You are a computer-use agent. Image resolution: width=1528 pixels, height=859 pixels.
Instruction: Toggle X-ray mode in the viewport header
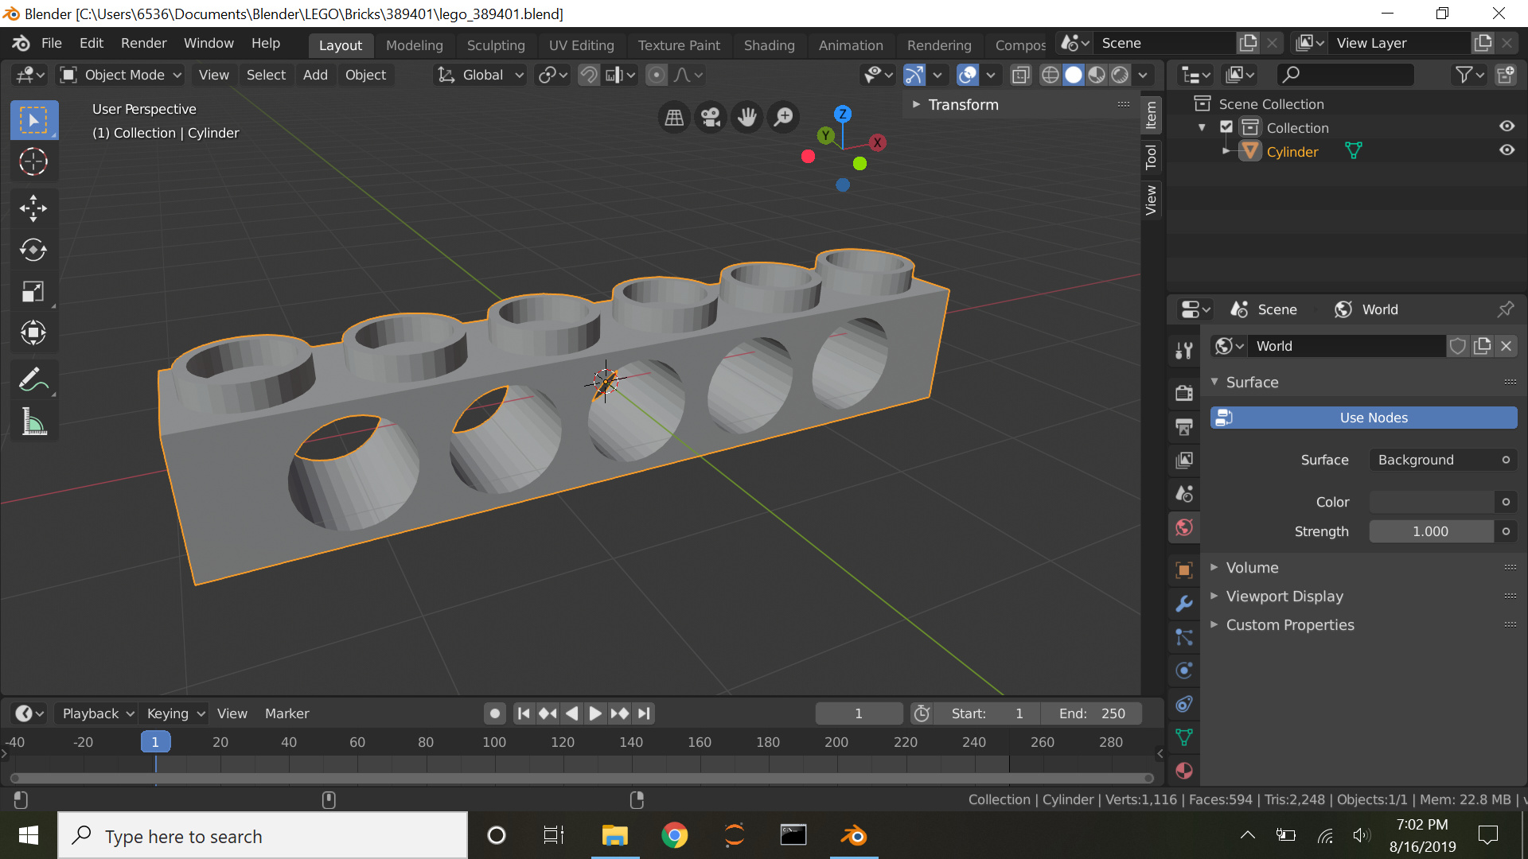(1019, 74)
